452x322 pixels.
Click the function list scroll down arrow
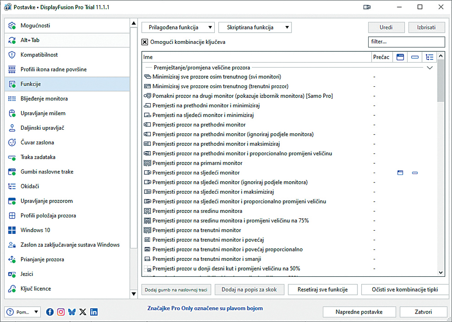click(x=440, y=272)
